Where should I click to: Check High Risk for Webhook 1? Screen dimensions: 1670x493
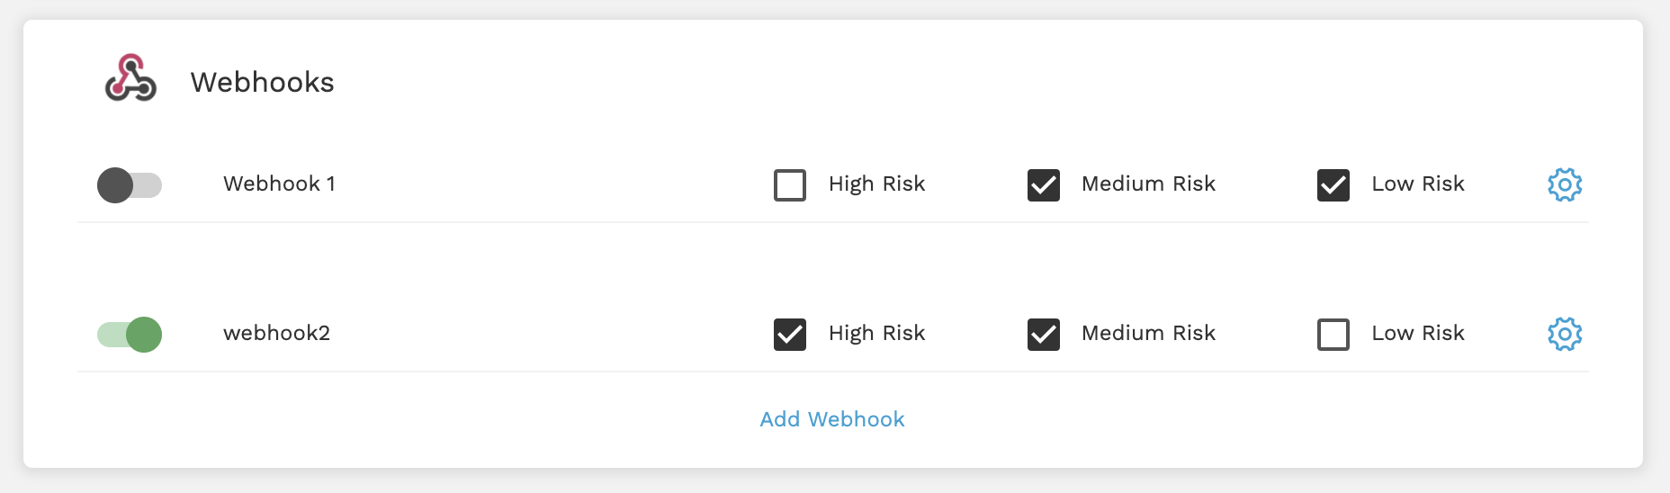790,185
